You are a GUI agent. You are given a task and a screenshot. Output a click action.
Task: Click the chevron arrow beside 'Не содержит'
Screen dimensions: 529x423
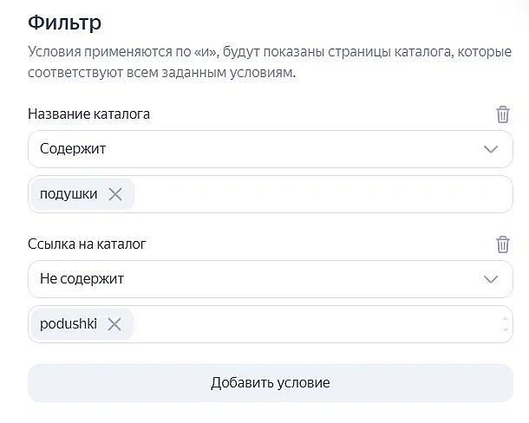pyautogui.click(x=491, y=279)
